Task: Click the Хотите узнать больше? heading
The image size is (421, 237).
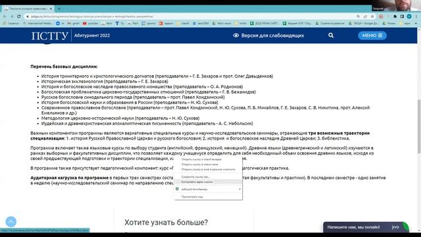Action: [166, 223]
